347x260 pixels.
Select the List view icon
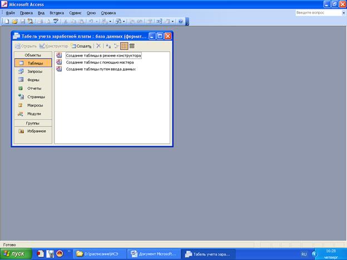point(124,46)
